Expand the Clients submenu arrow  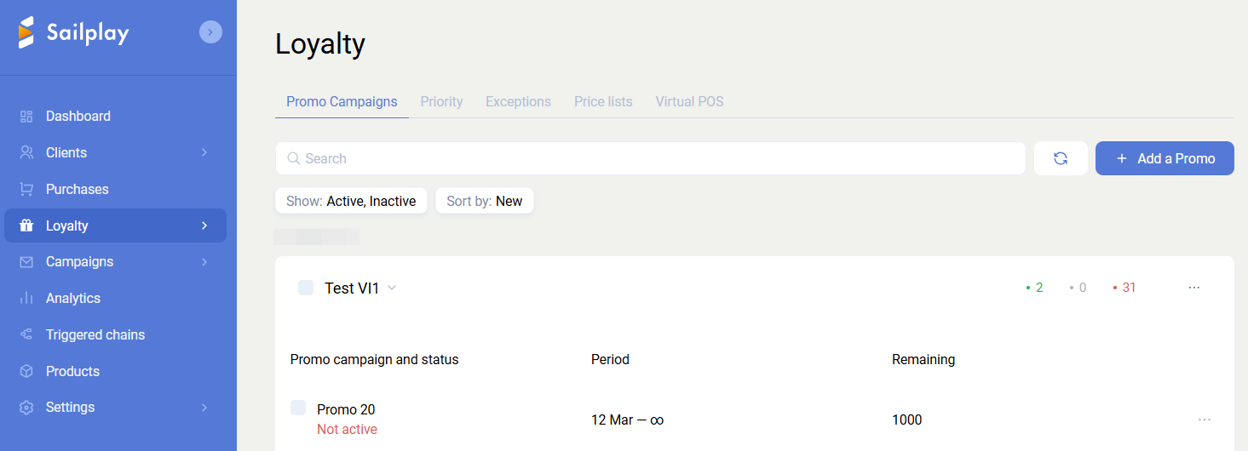204,153
